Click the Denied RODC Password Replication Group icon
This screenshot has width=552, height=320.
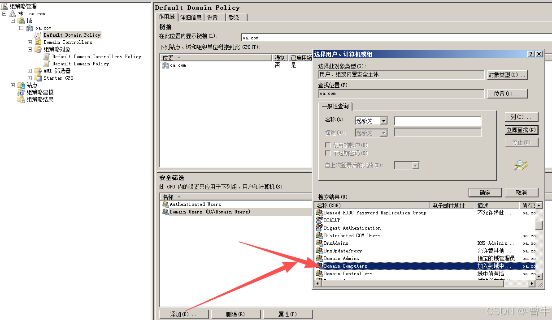[x=319, y=213]
